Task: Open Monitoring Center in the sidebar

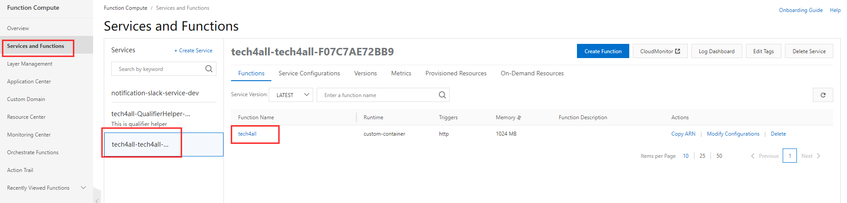Action: point(29,135)
